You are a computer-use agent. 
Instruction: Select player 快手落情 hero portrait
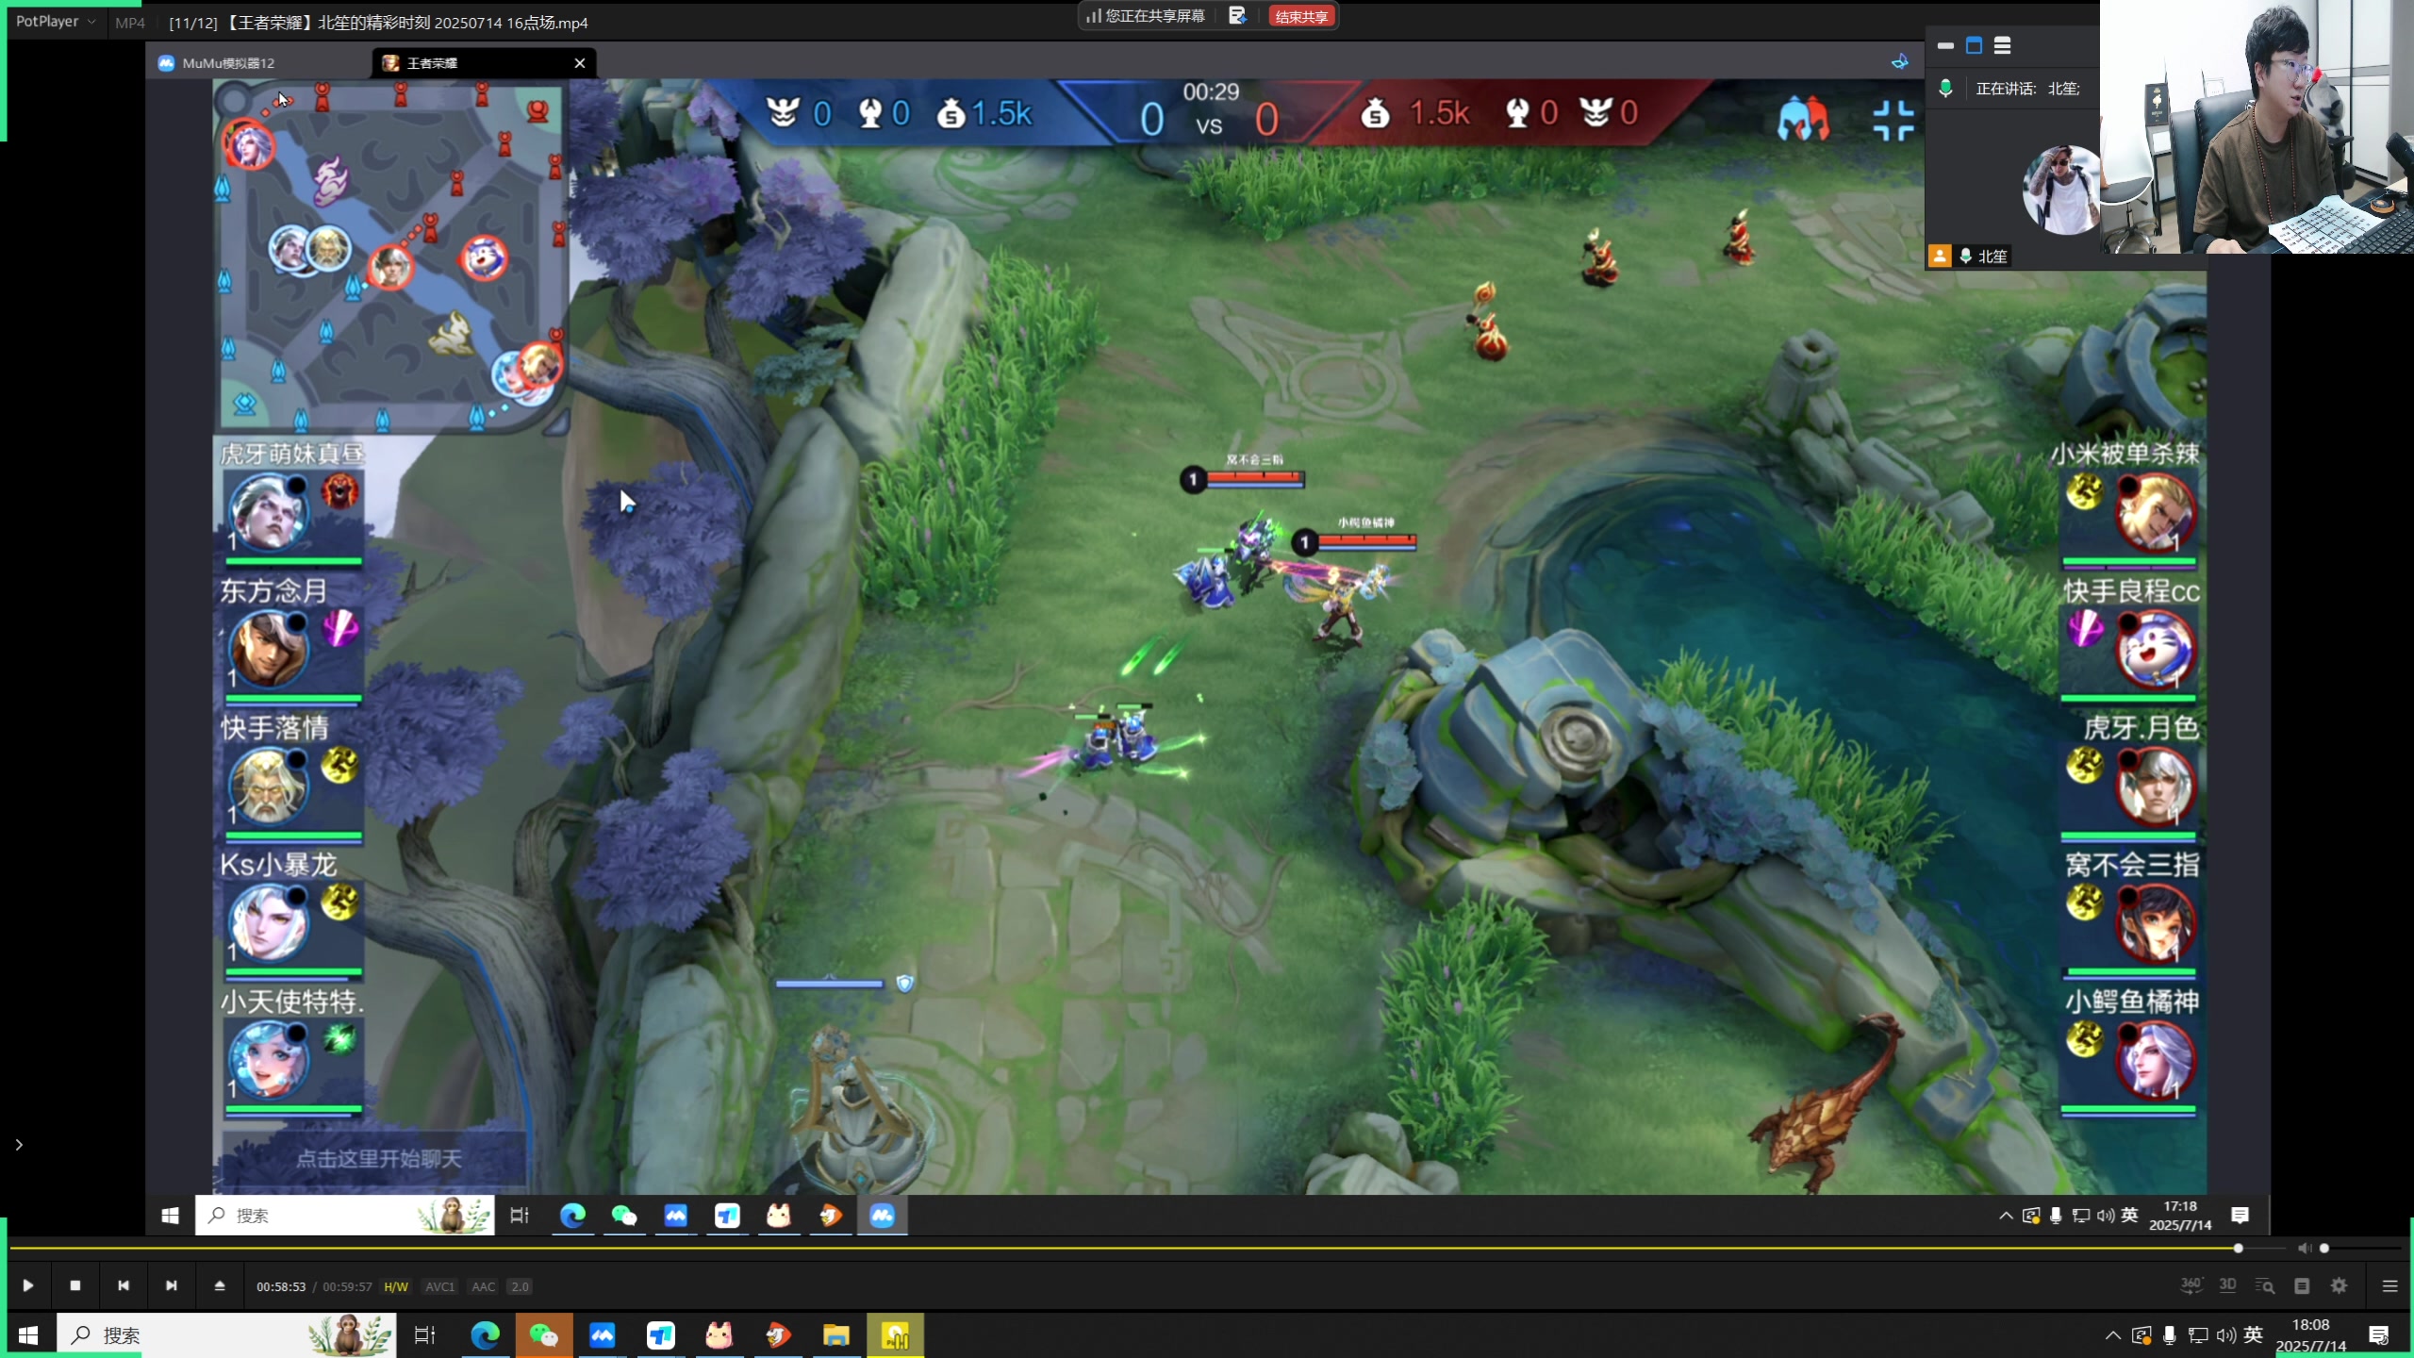270,786
